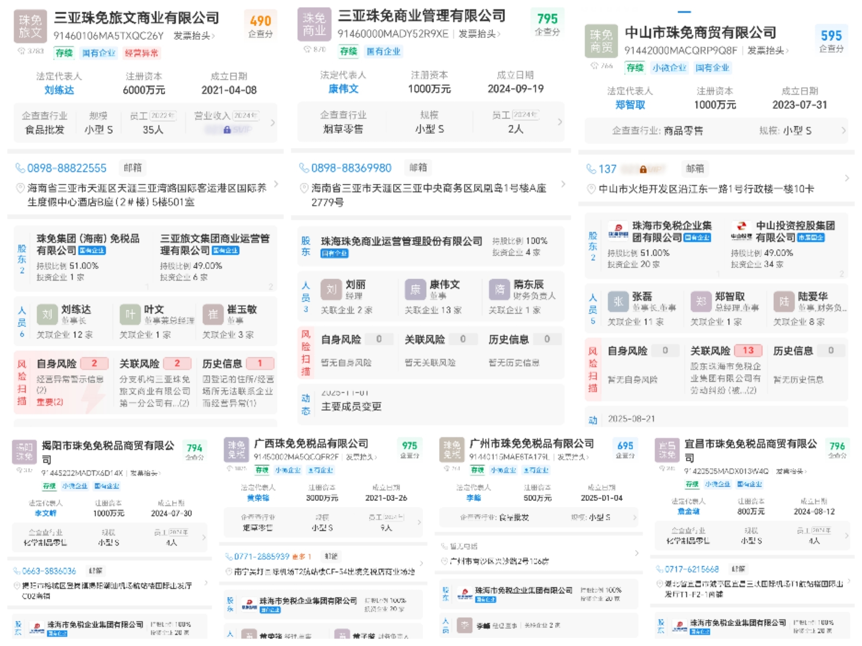Expand address arrow for 三亚中央商务区凤凰岛
Screen dimensions: 862x646
563,184
